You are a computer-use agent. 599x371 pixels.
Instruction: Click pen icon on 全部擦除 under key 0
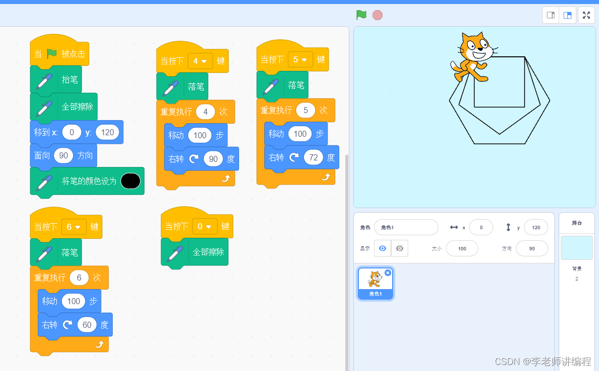point(175,253)
